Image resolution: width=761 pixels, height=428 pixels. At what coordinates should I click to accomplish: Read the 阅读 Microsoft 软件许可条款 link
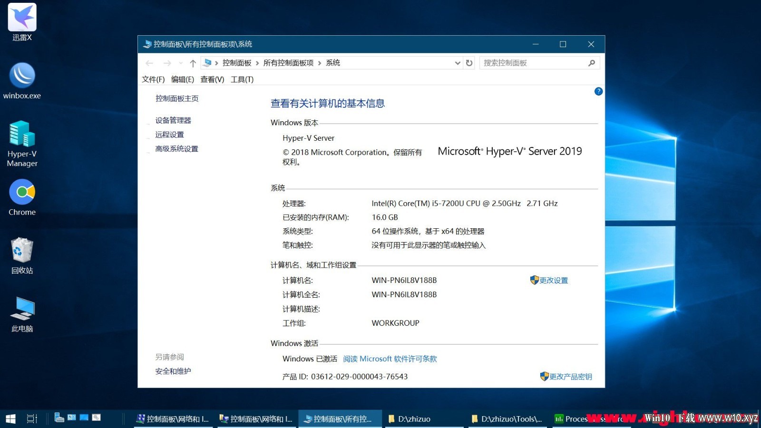(390, 359)
